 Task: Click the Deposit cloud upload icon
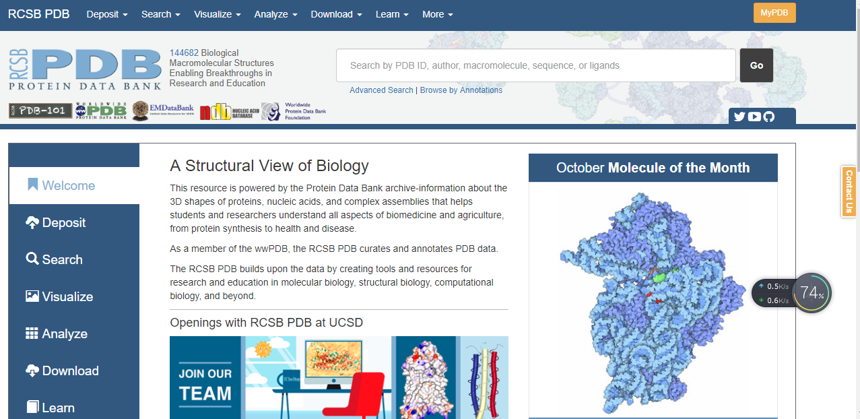pos(32,222)
